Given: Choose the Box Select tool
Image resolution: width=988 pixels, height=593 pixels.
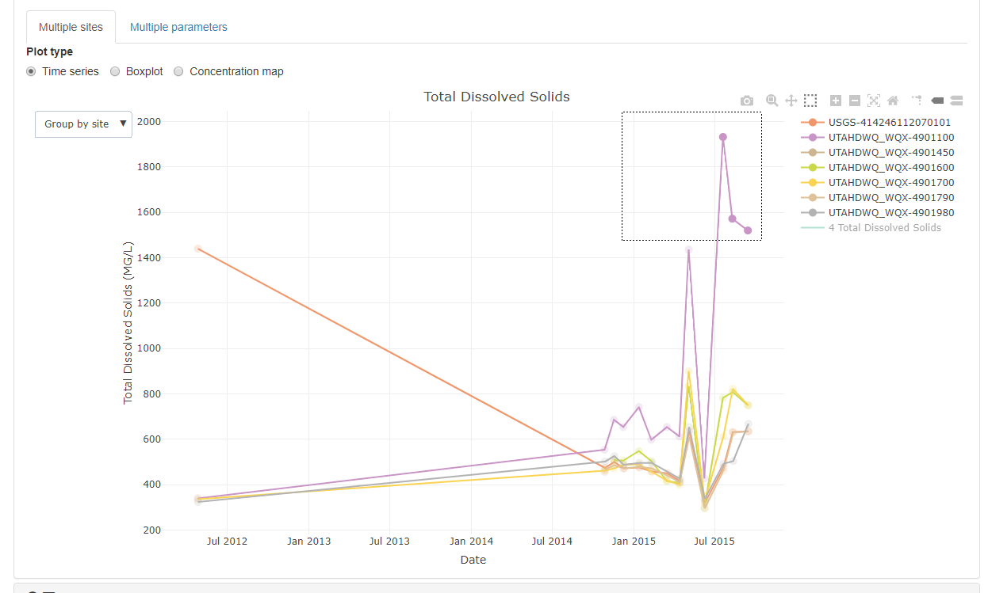Looking at the screenshot, I should pos(810,101).
